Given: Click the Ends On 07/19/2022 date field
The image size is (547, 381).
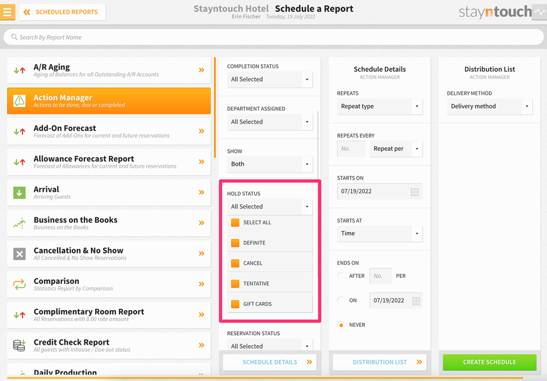Looking at the screenshot, I should pyautogui.click(x=396, y=301).
